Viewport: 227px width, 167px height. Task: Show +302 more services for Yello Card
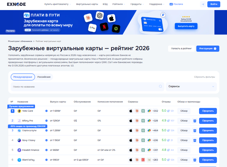(155, 111)
